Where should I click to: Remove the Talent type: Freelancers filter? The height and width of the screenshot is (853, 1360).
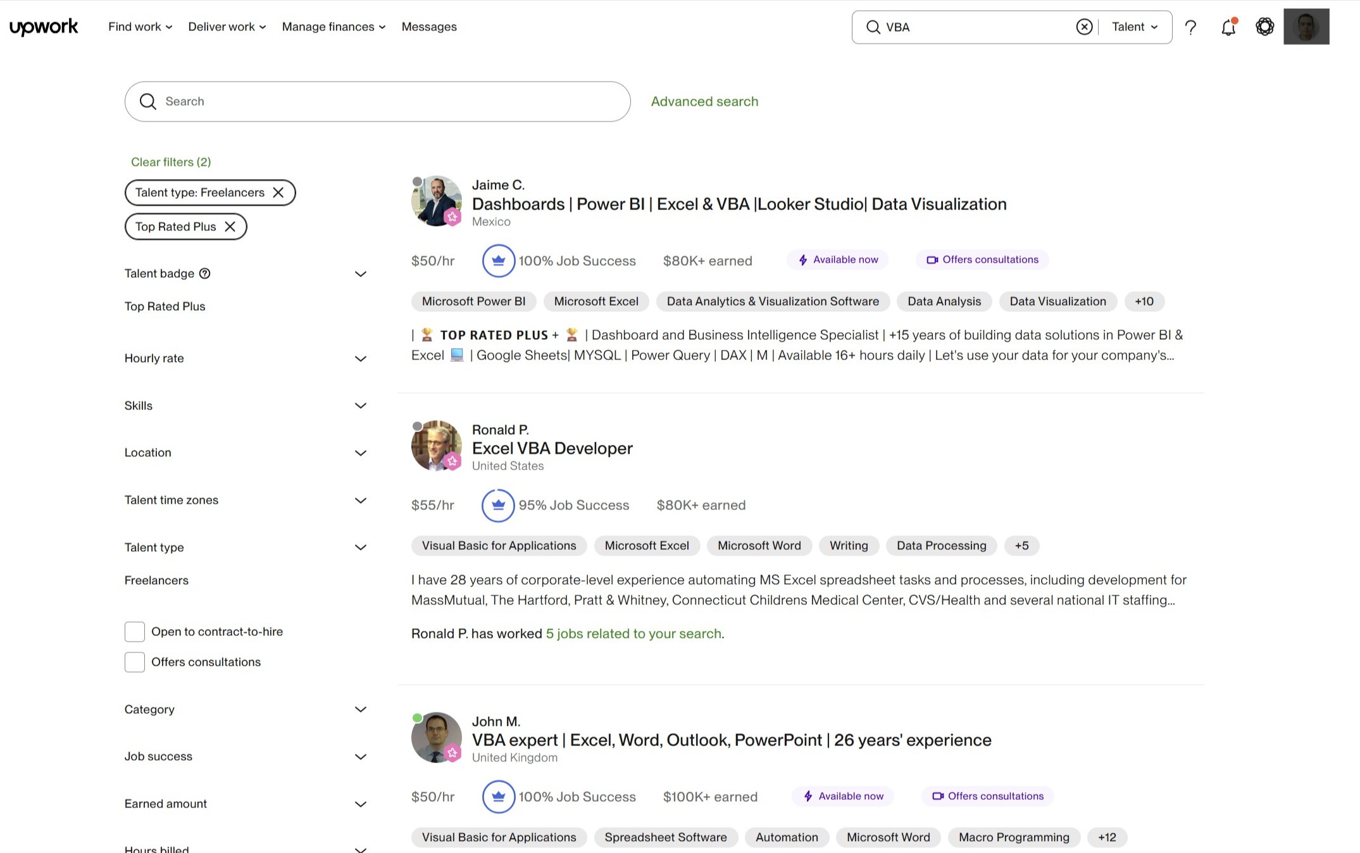coord(278,192)
